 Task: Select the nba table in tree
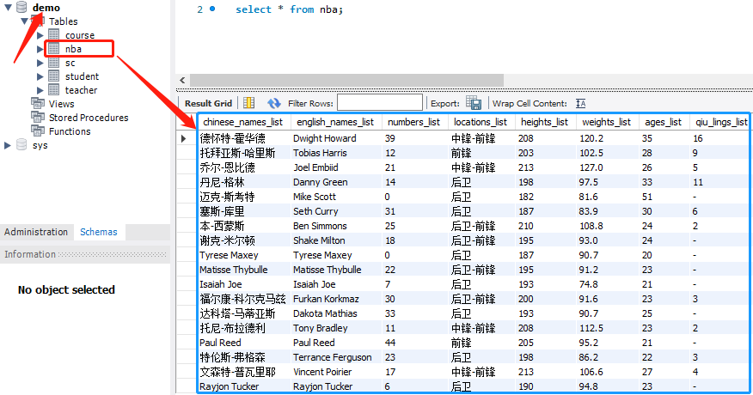point(73,49)
